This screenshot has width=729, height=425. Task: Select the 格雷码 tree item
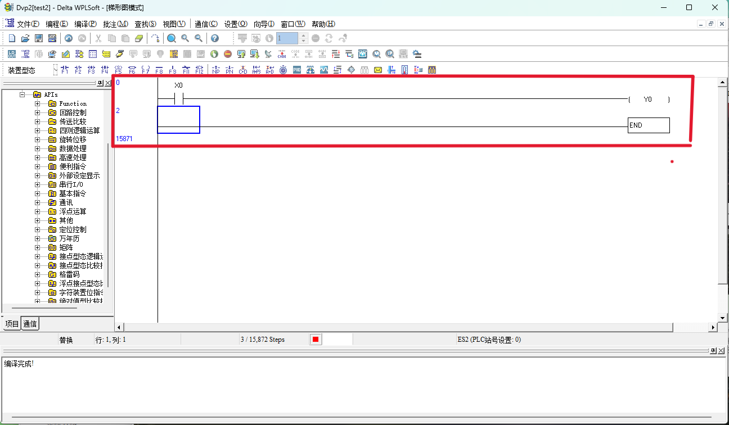(x=69, y=274)
